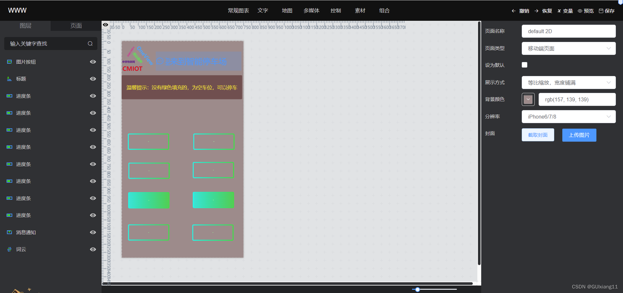The image size is (623, 293).
Task: Open the 常规图表 menu
Action: point(238,11)
